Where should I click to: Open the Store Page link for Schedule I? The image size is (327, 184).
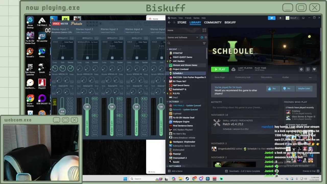tap(219, 77)
